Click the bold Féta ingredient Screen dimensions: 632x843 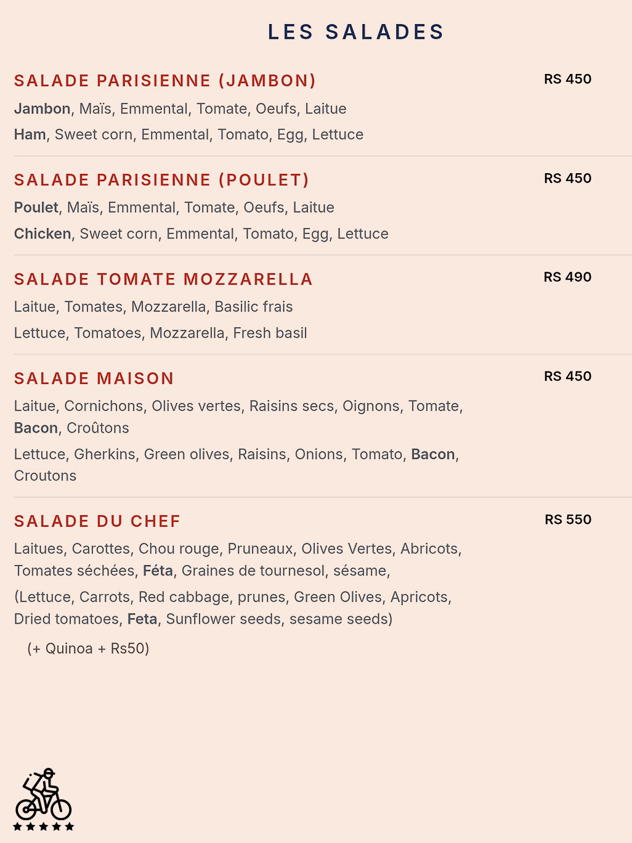[158, 571]
